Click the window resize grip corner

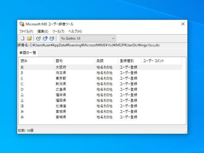186,132
